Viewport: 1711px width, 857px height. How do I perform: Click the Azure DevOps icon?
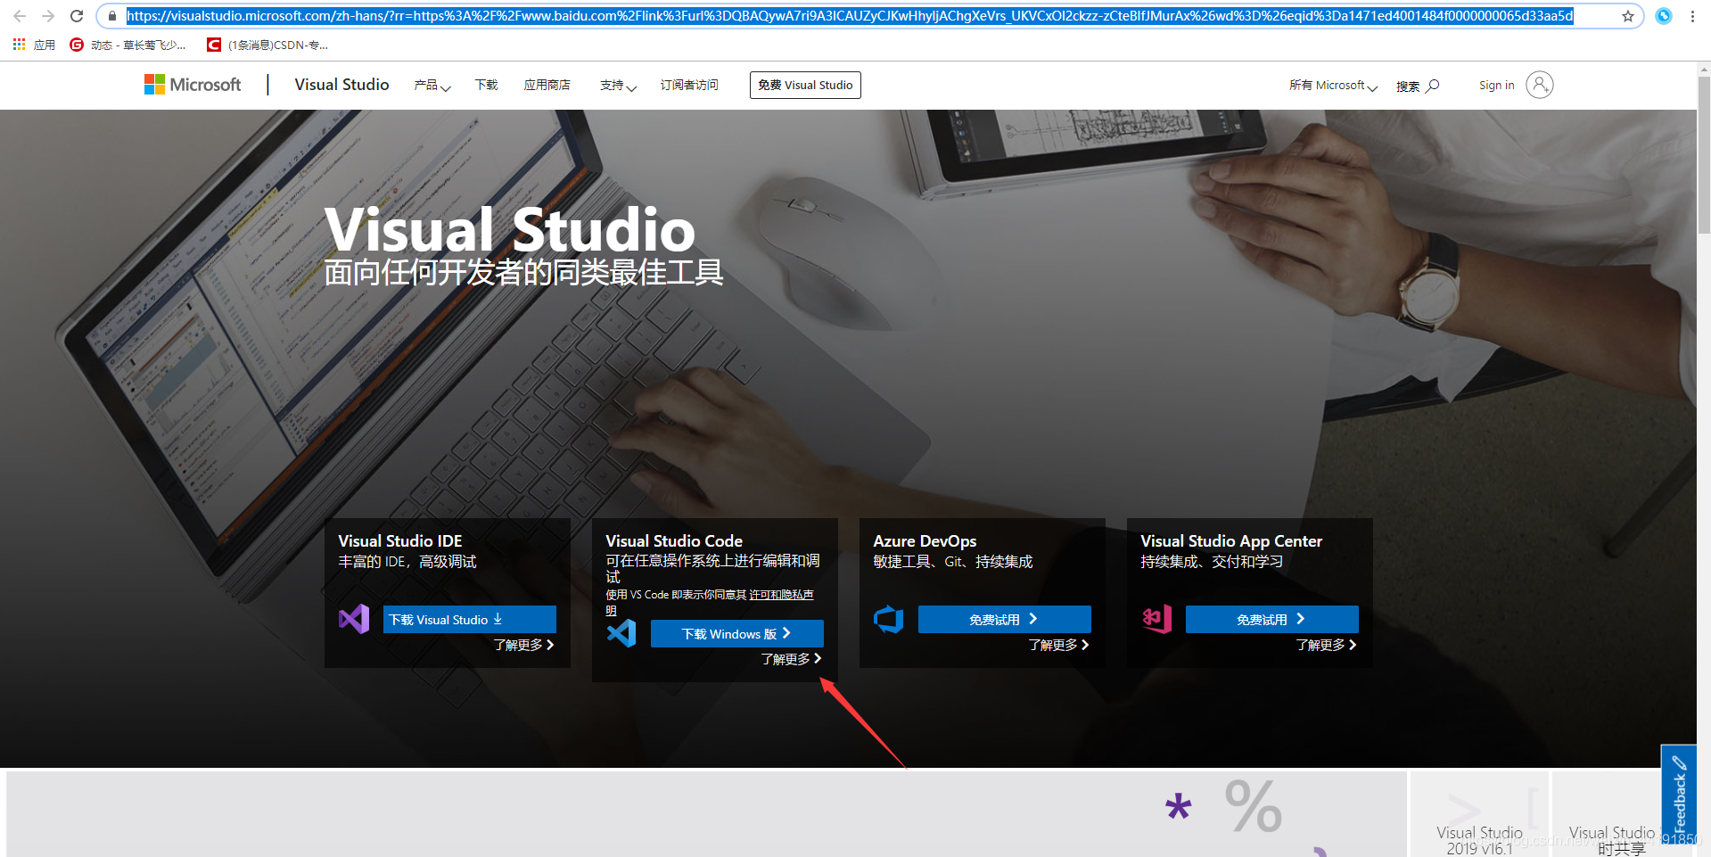click(x=889, y=619)
